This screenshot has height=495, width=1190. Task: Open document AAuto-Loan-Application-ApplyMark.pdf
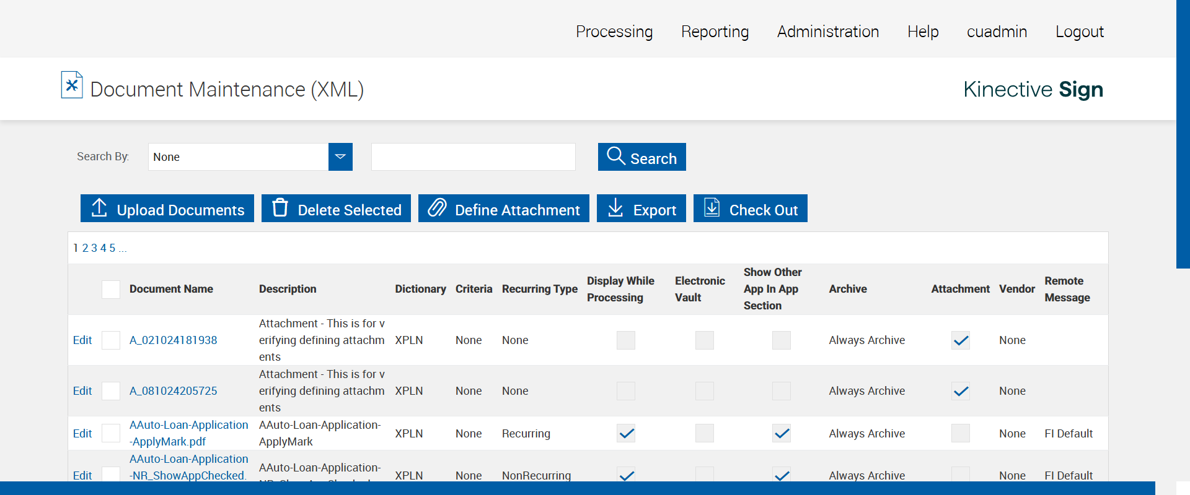[x=189, y=433]
